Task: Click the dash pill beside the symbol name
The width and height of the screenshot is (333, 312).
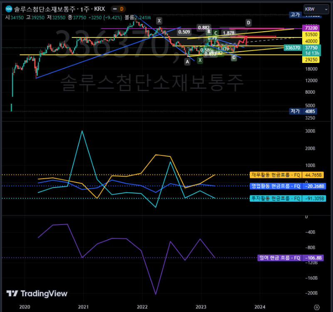Action: pyautogui.click(x=115, y=9)
